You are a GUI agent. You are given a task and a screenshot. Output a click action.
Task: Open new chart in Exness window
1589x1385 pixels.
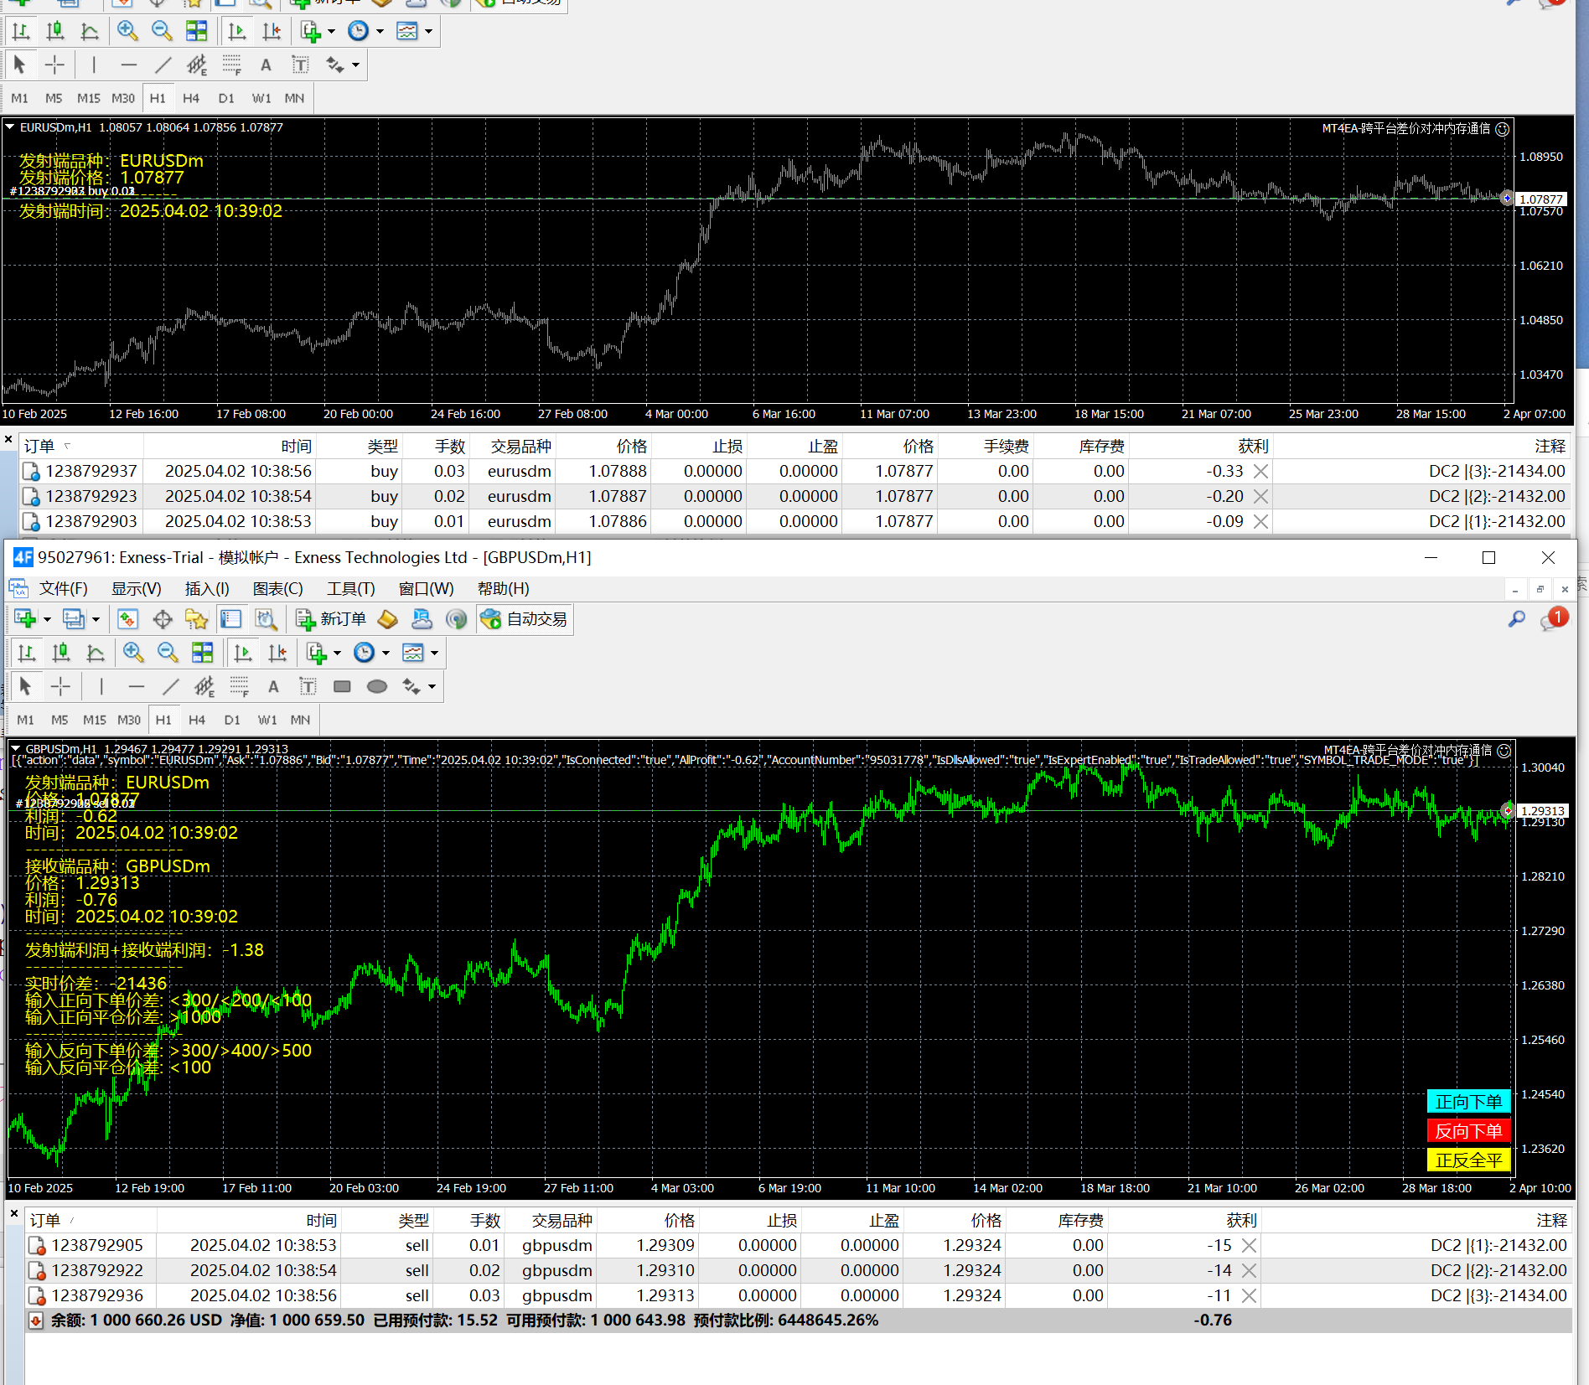coord(25,619)
